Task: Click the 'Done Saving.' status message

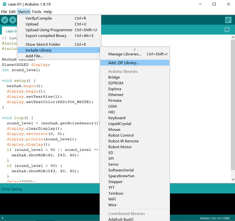Action: [12, 189]
